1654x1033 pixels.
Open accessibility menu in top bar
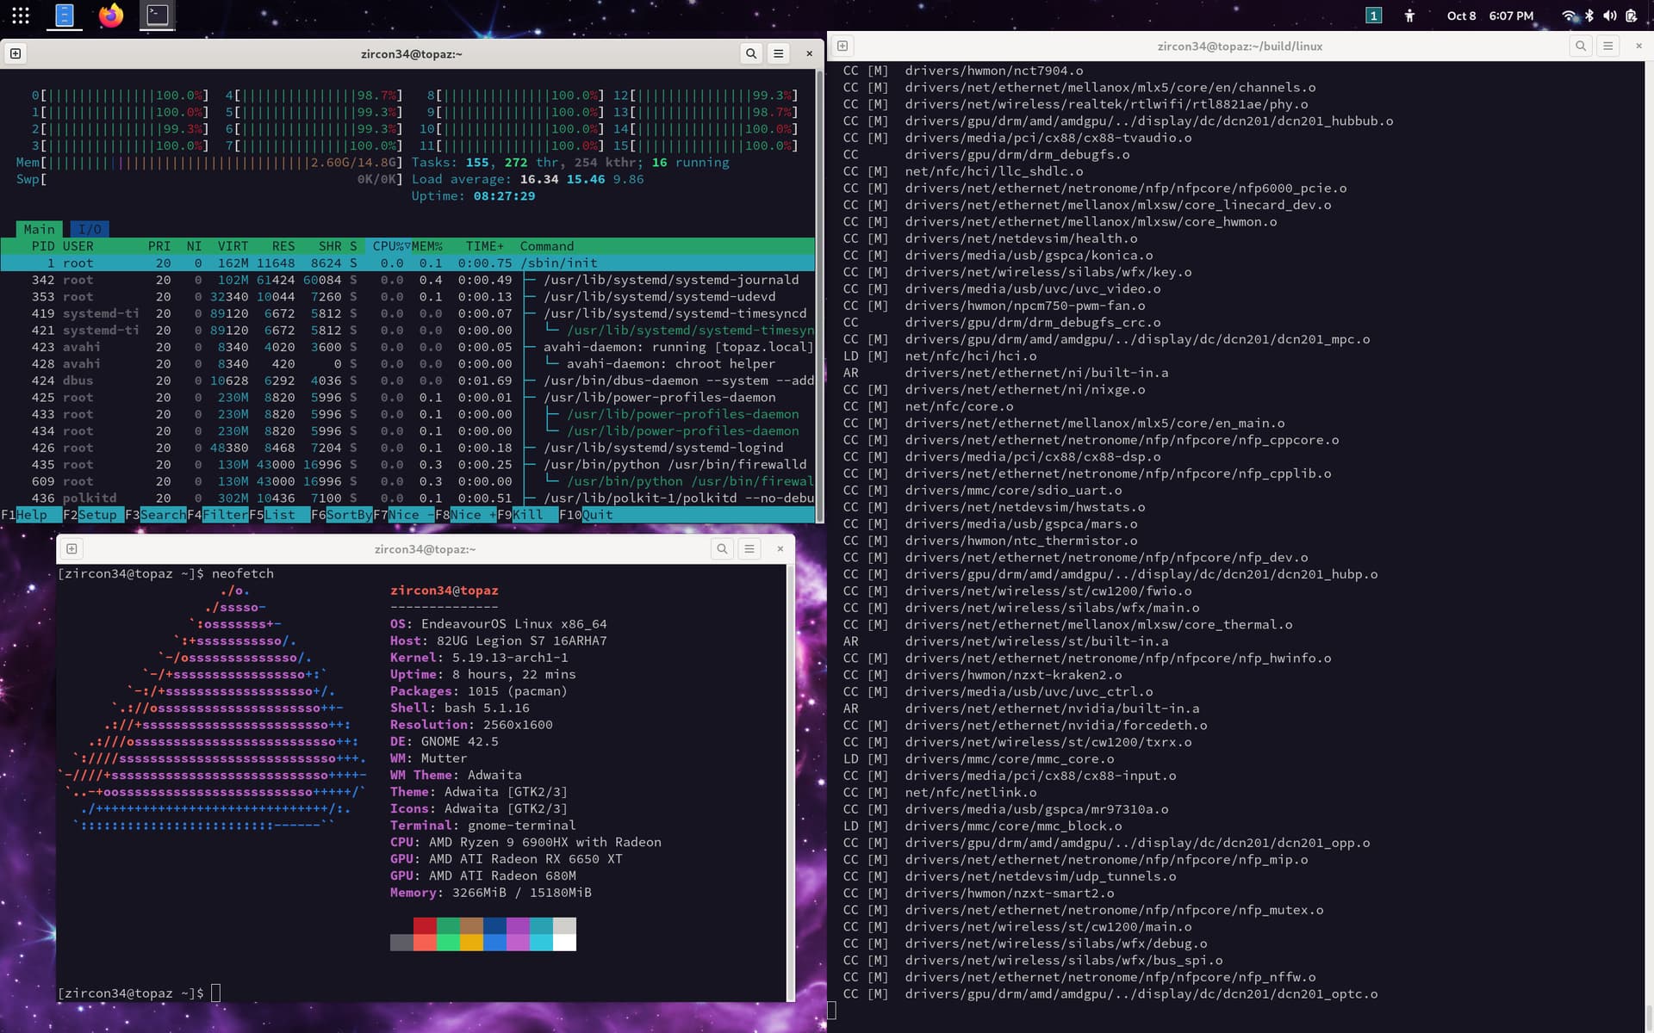[1409, 15]
